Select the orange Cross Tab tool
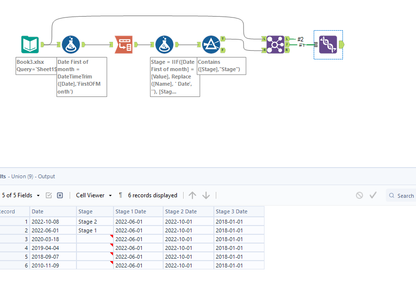 (124, 43)
